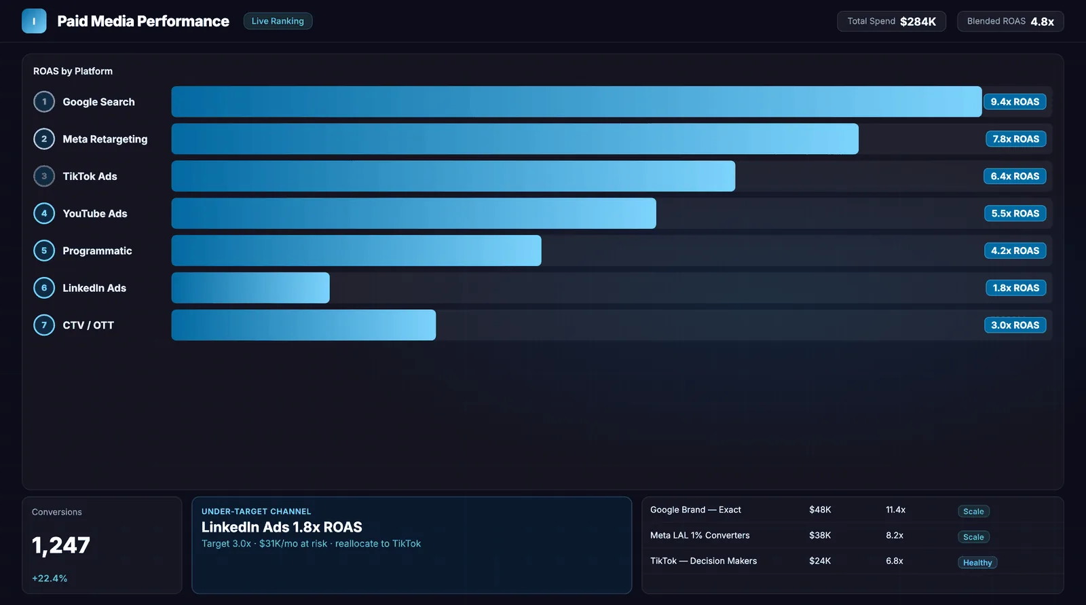Click rank 7 circle for CTV / OTT

[x=44, y=325]
